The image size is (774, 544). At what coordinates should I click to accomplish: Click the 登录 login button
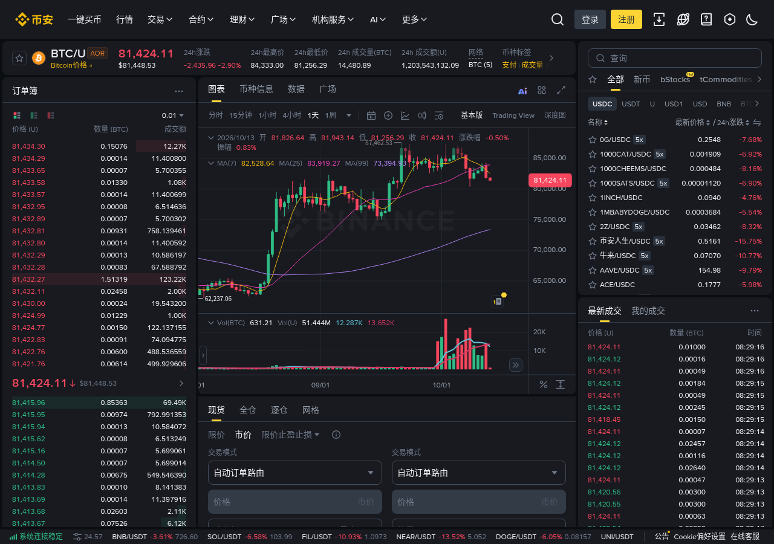[590, 19]
